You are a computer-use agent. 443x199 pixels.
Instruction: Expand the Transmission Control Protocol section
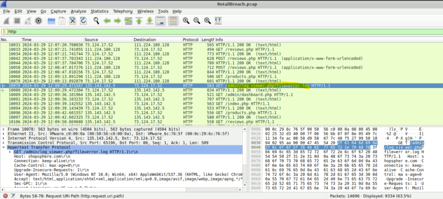point(3,142)
